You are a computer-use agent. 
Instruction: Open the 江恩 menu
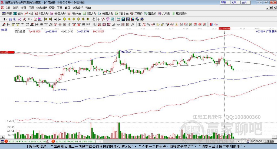point(31,8)
